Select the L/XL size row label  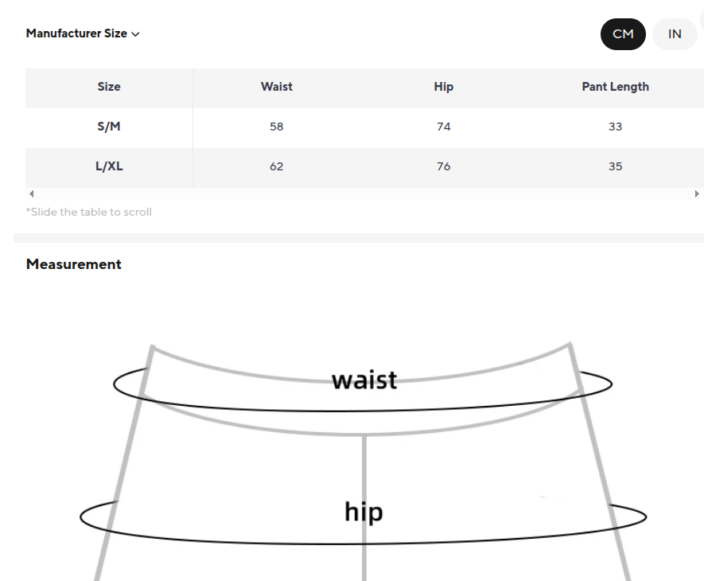tap(109, 166)
